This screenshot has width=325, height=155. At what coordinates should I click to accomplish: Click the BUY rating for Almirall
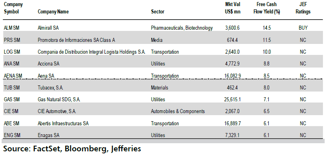coord(303,28)
